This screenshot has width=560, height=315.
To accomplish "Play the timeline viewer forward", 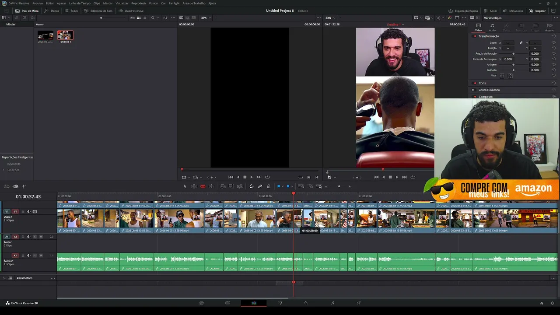I will [397, 177].
